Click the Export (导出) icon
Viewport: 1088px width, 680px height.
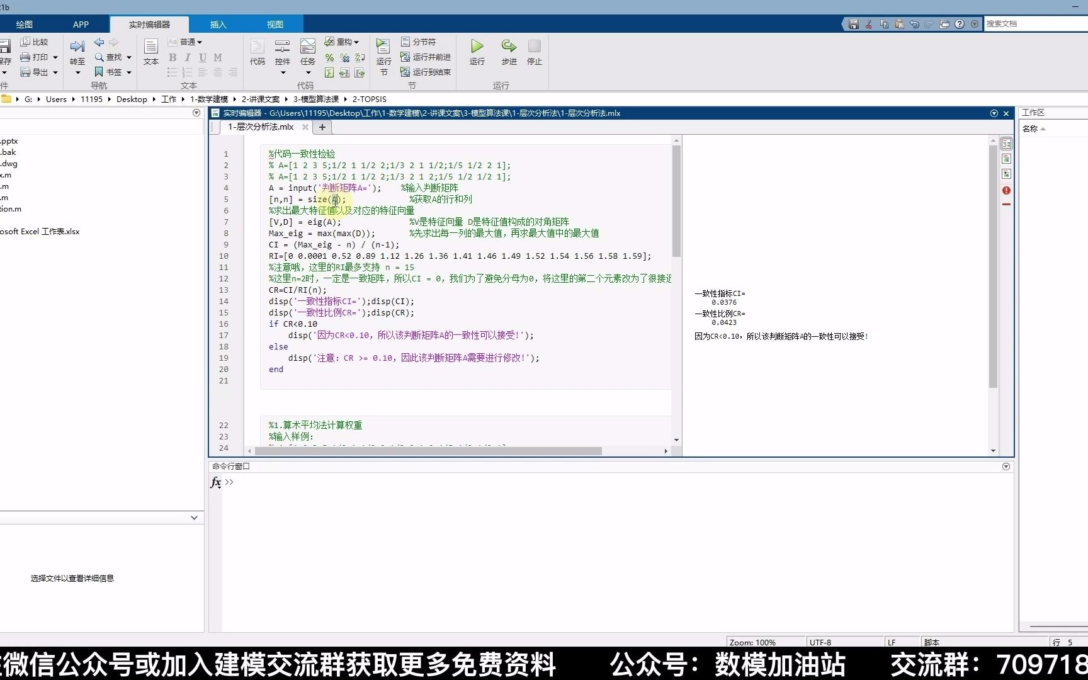tap(25, 72)
